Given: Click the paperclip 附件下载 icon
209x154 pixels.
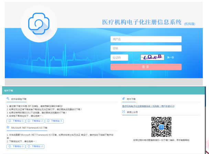Looking at the screenshot, I should [124, 99].
